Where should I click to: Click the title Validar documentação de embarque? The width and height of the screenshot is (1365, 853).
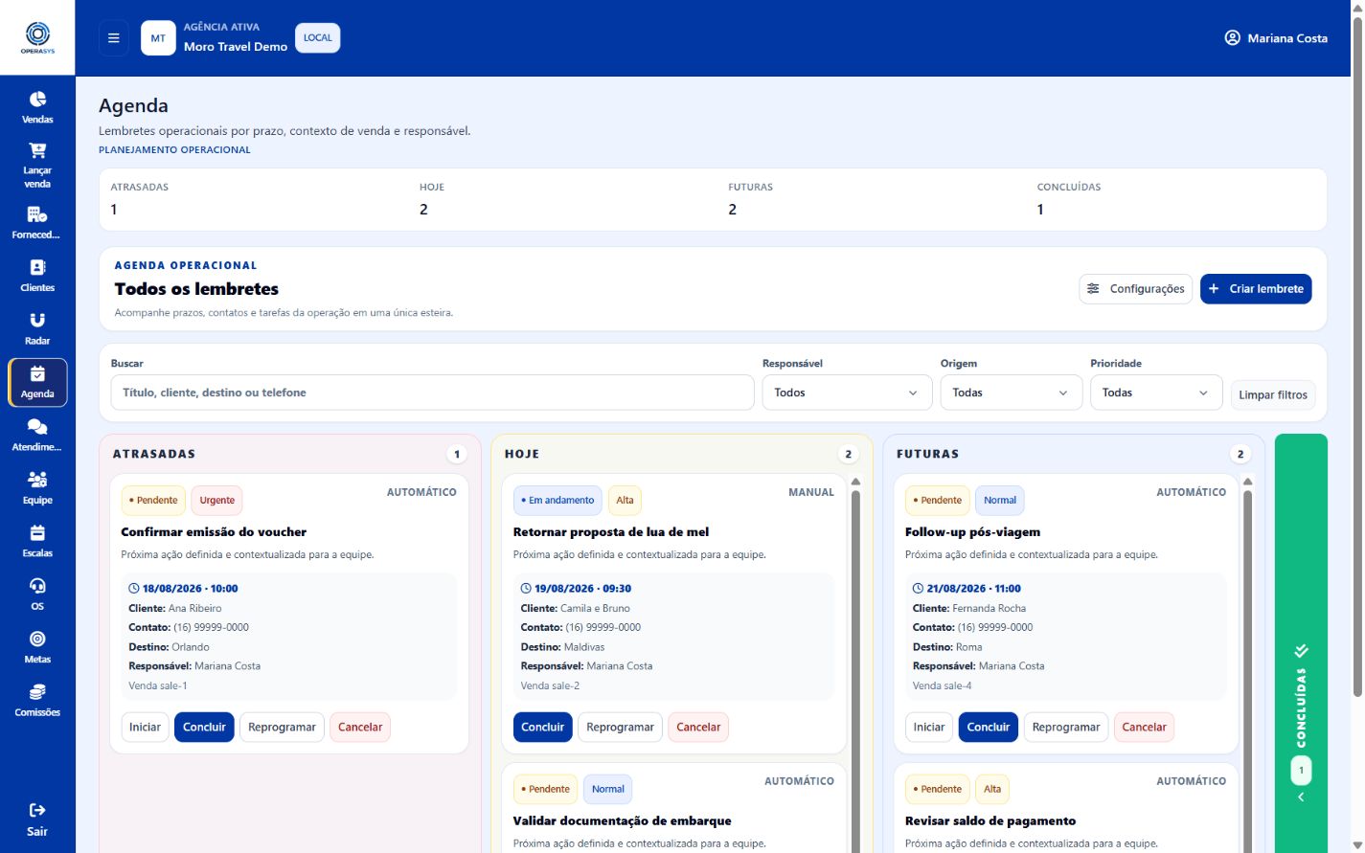point(622,821)
